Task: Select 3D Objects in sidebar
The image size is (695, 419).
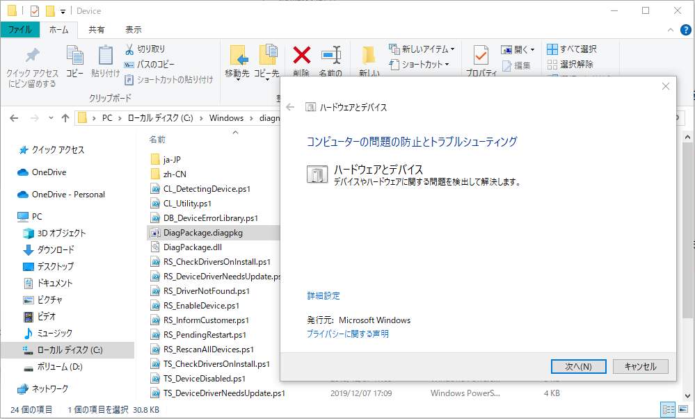Action: click(x=54, y=233)
